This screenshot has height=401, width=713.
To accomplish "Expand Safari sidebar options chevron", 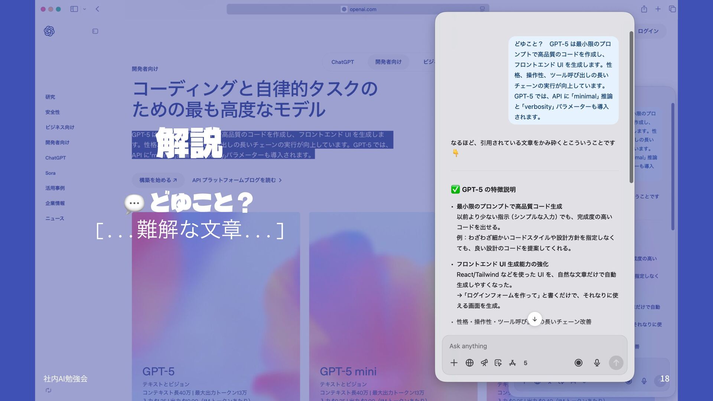I will [85, 9].
